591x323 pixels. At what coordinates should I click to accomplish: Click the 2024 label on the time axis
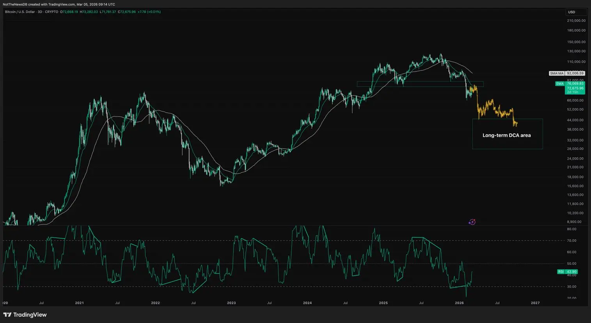(307, 303)
